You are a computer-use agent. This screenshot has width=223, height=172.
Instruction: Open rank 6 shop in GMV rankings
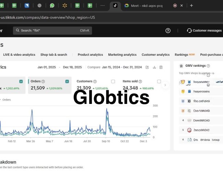(x=201, y=140)
